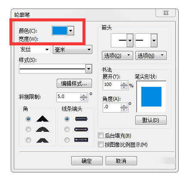189x175 pixels.
Task: Open the left (start) arrowhead selector
Action: click(x=122, y=41)
